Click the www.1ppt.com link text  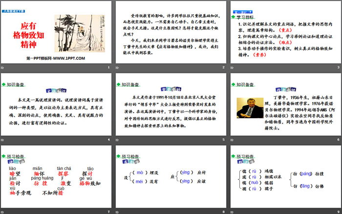56,58
